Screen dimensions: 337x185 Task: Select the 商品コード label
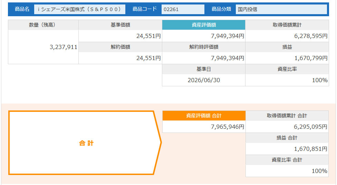pos(145,9)
